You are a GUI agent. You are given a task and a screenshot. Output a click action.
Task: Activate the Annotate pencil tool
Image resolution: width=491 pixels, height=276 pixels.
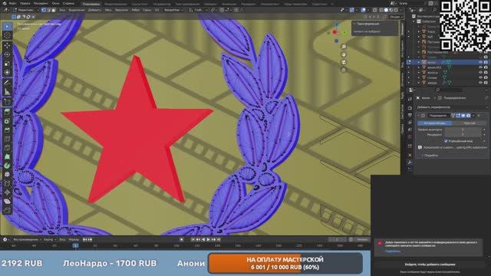(7, 83)
